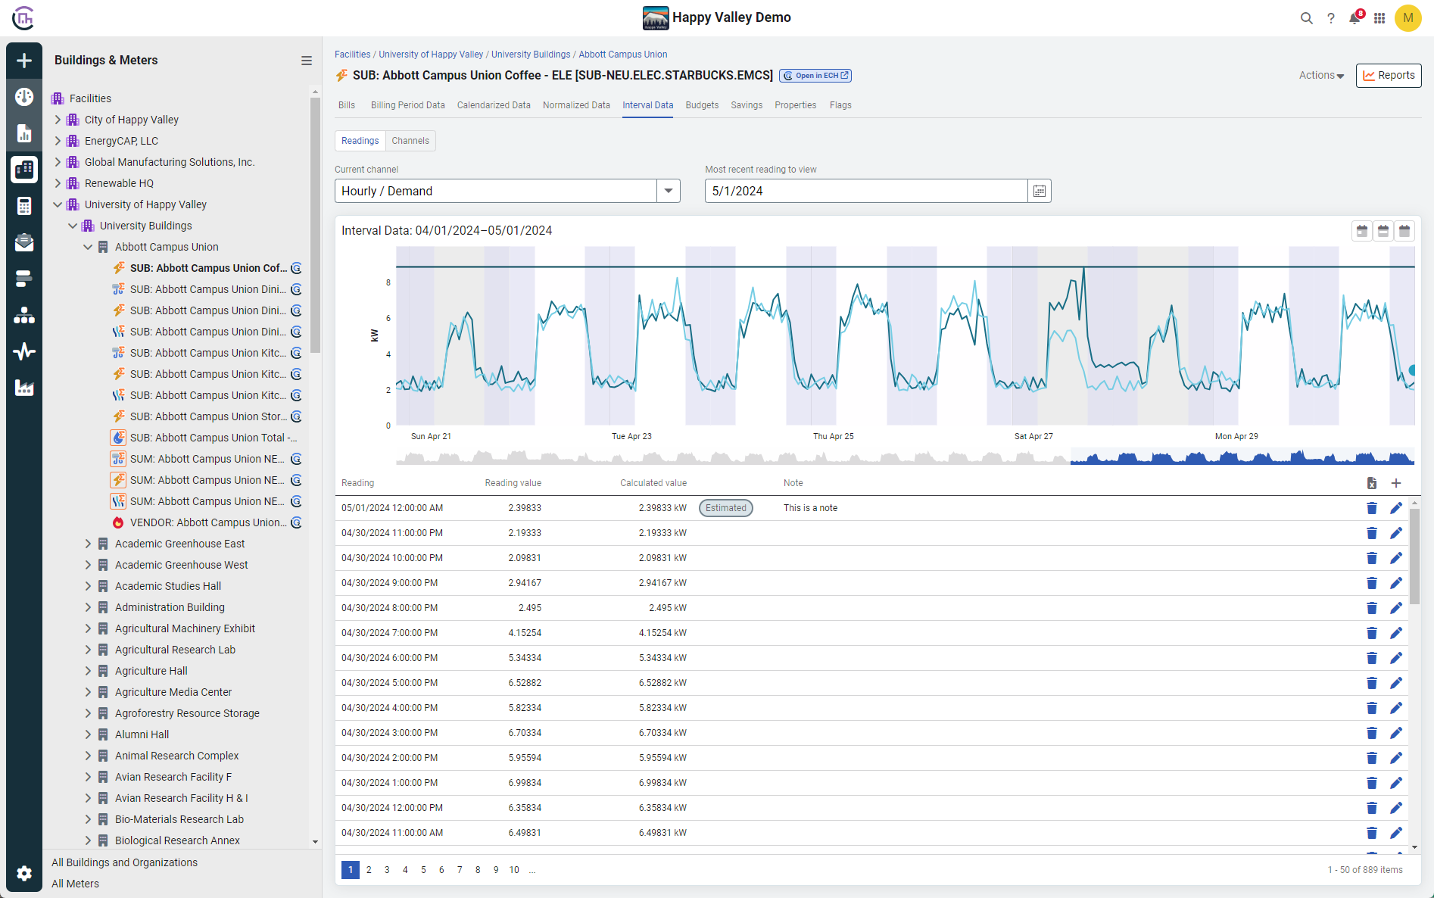
Task: Delete the 05/01/2024 12:00 AM reading
Action: (x=1372, y=508)
